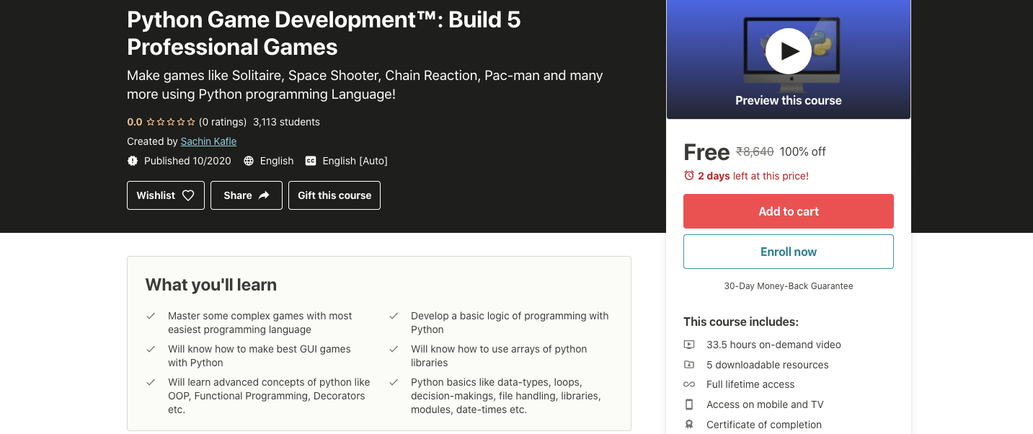Click 5 downloadable resources text
This screenshot has height=434, width=1033.
[768, 365]
